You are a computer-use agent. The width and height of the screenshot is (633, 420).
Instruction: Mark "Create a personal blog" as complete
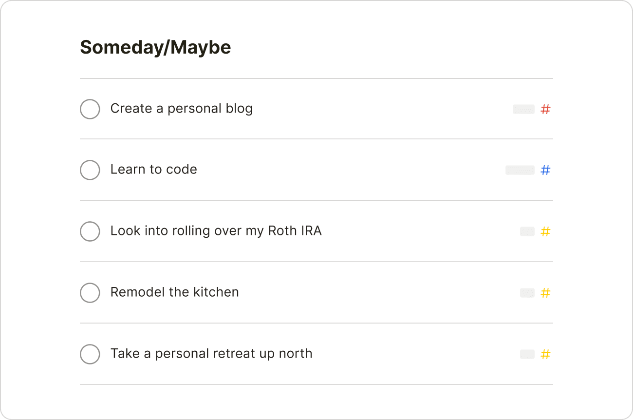(x=90, y=109)
